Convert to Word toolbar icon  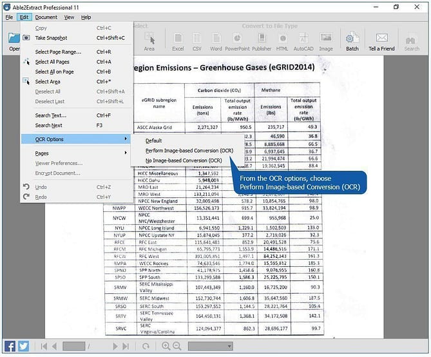216,38
